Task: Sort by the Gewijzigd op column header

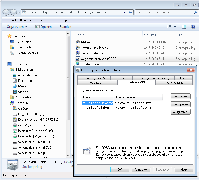Action: pyautogui.click(x=158, y=34)
